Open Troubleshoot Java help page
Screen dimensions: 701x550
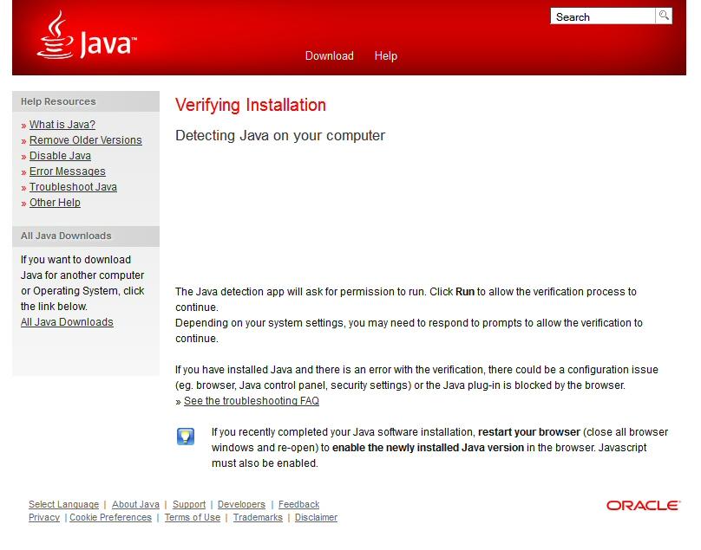coord(73,187)
